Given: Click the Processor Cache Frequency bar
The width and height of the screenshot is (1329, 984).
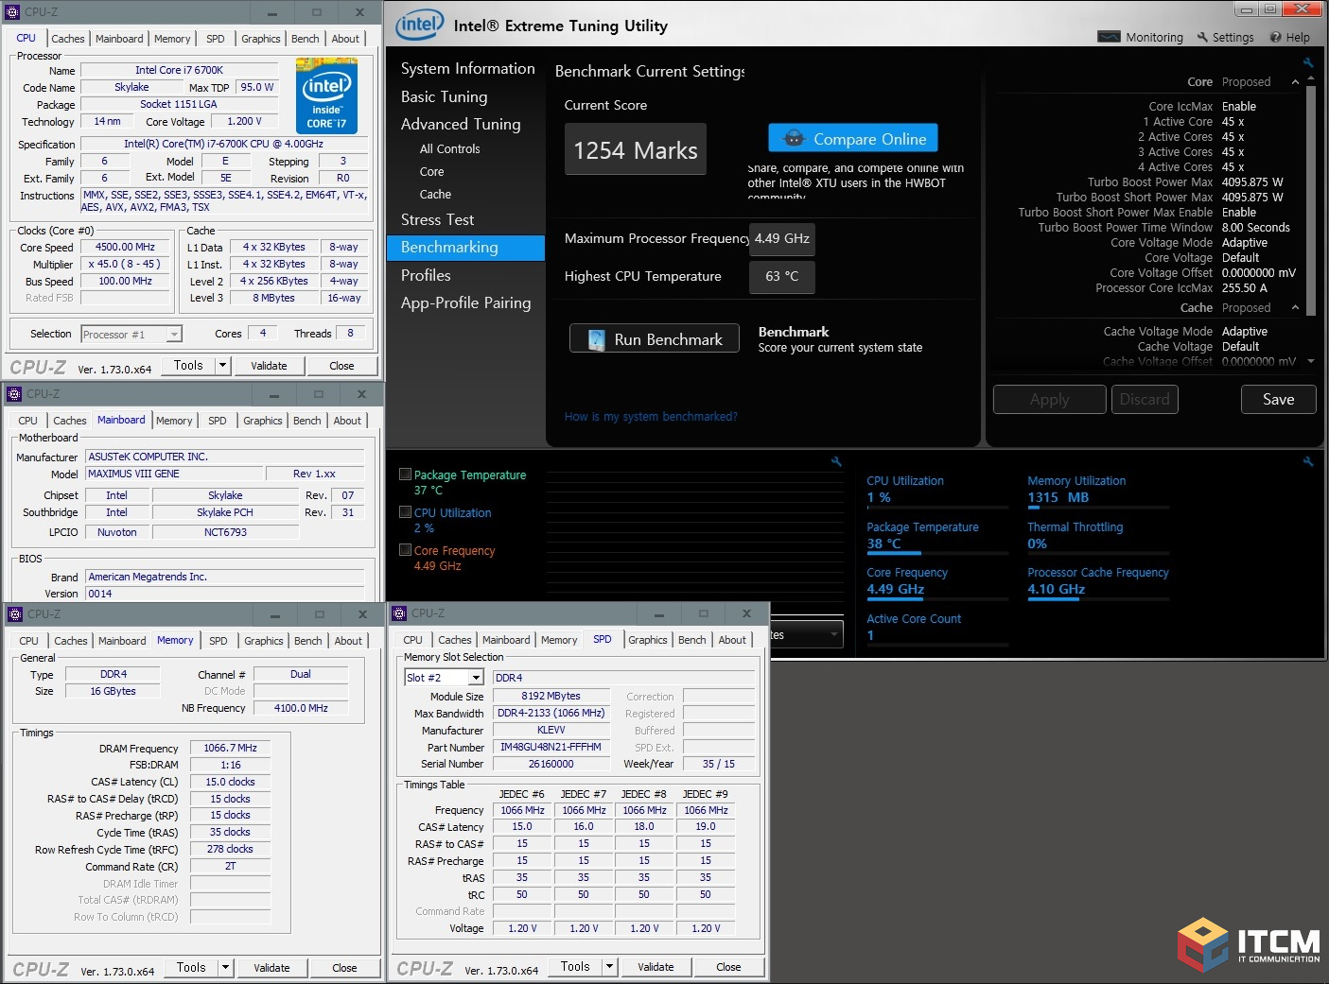Looking at the screenshot, I should pos(1098,599).
